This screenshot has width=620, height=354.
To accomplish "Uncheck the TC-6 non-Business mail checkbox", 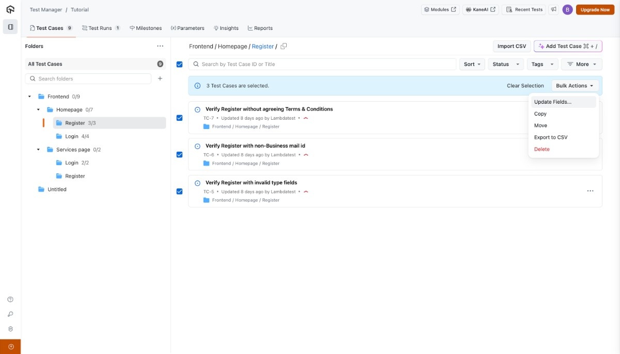I will coord(179,154).
